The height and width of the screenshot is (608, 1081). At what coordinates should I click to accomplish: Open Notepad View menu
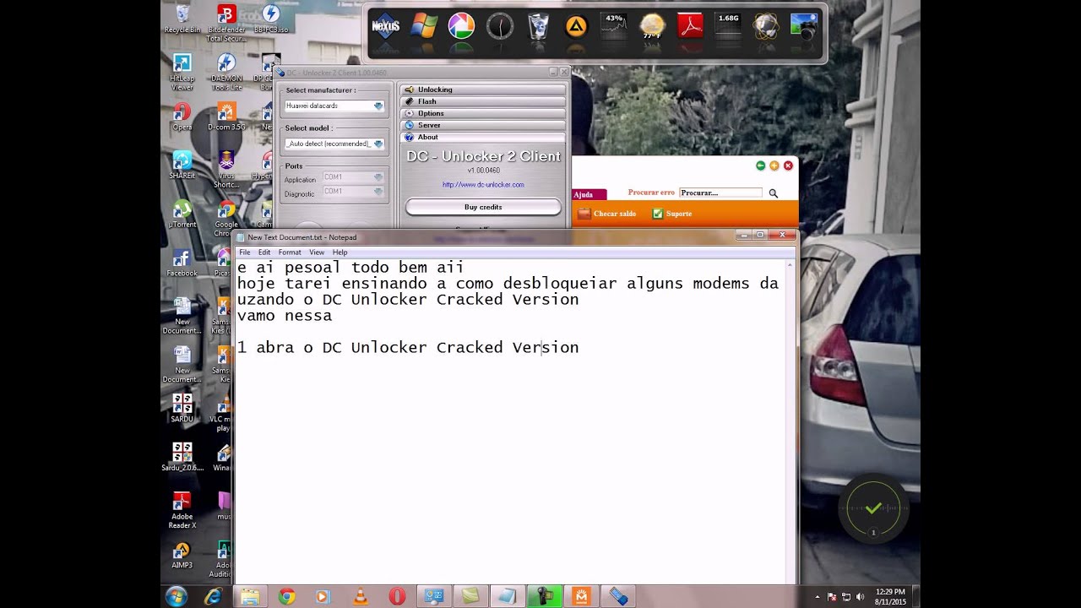click(x=317, y=252)
